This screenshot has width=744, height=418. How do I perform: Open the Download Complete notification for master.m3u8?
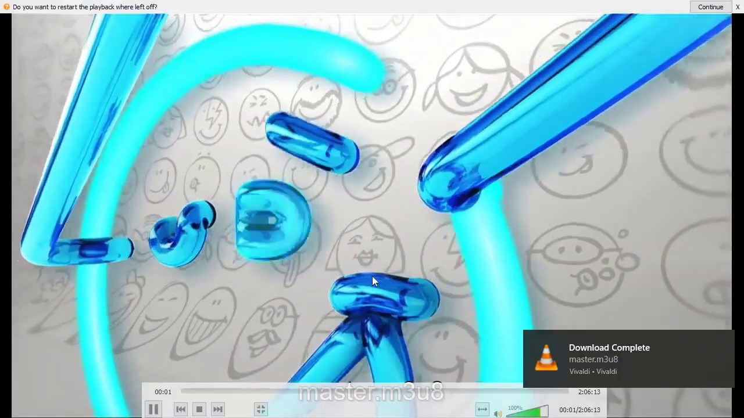(628, 359)
